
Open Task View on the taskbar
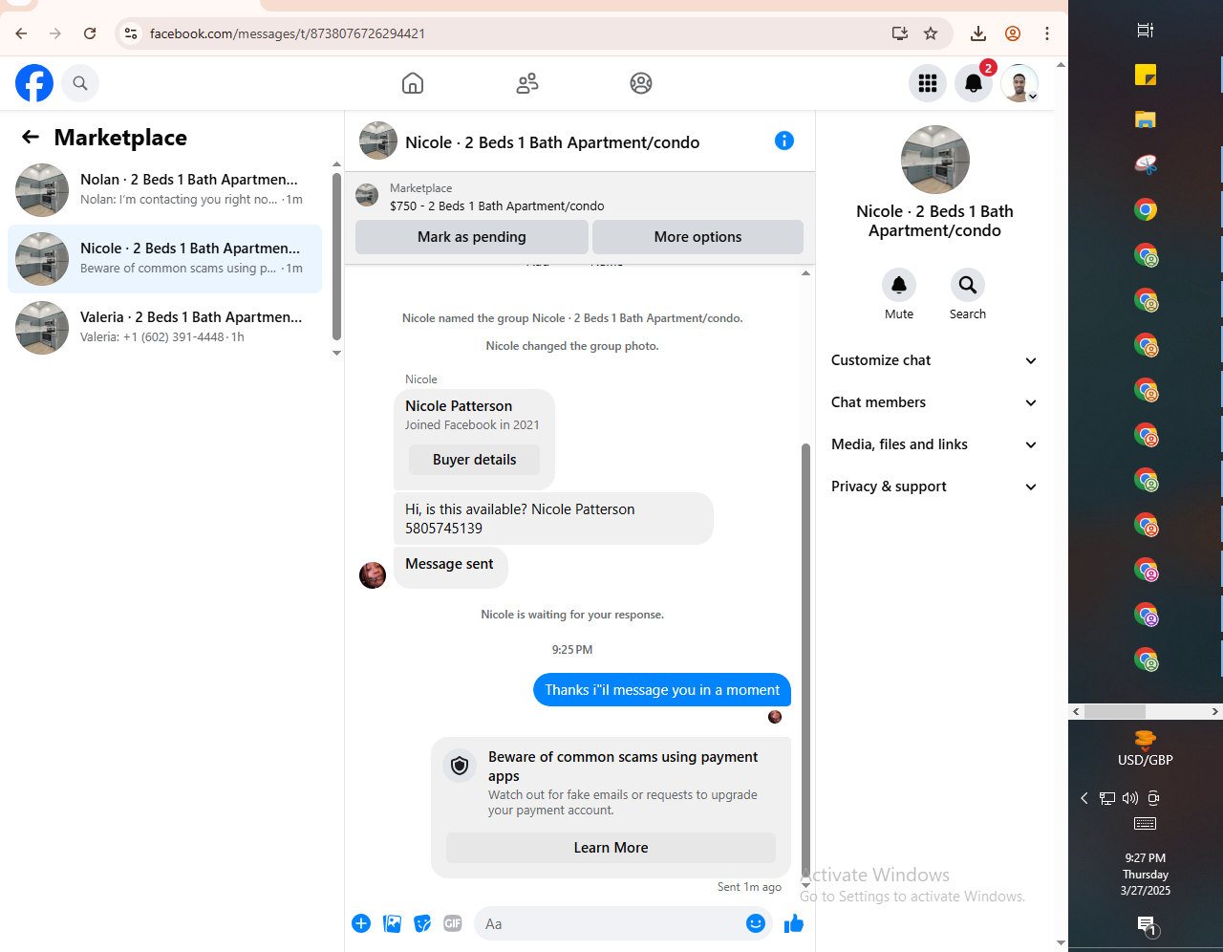click(1146, 30)
